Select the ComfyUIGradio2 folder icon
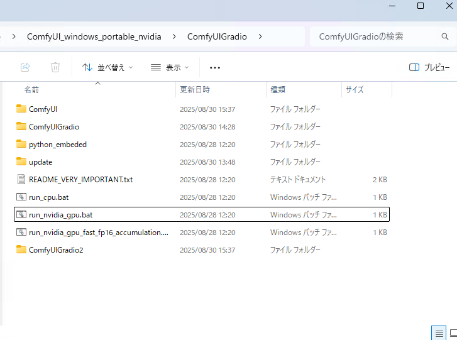The image size is (457, 340). tap(21, 250)
